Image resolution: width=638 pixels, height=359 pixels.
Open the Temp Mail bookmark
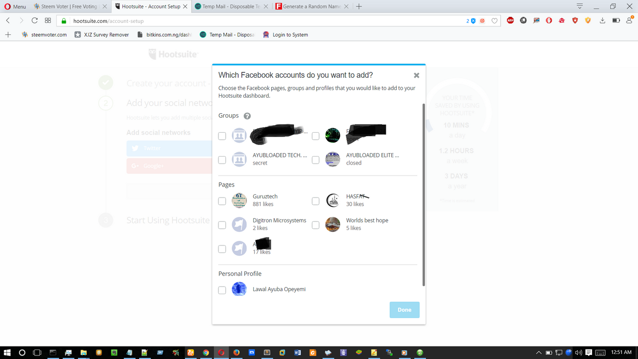pyautogui.click(x=227, y=34)
